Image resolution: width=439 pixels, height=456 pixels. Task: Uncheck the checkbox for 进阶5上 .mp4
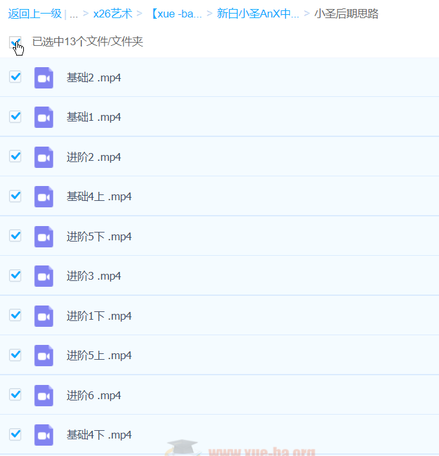tap(15, 355)
